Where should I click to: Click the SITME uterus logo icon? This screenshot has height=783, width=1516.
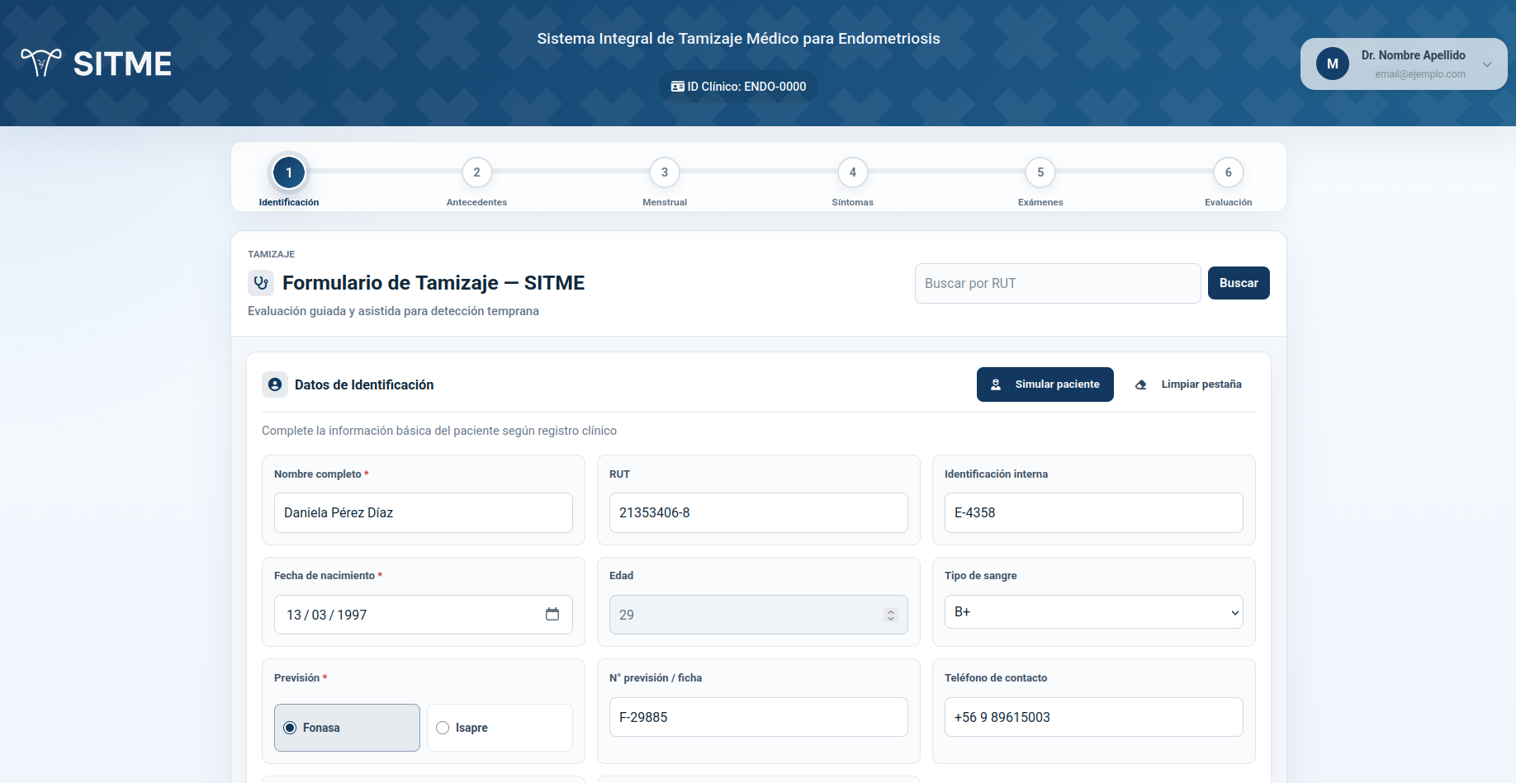[41, 63]
